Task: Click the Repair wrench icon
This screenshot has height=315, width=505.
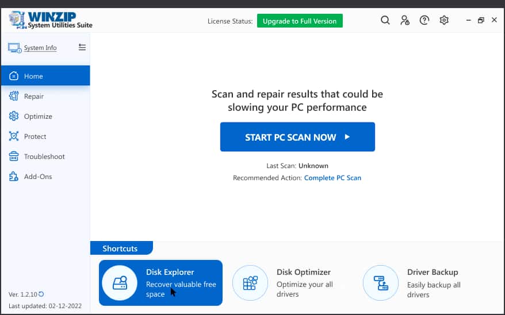Action: pyautogui.click(x=14, y=96)
